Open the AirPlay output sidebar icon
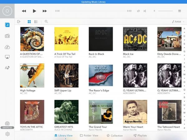The width and height of the screenshot is (187, 140). pyautogui.click(x=7, y=57)
